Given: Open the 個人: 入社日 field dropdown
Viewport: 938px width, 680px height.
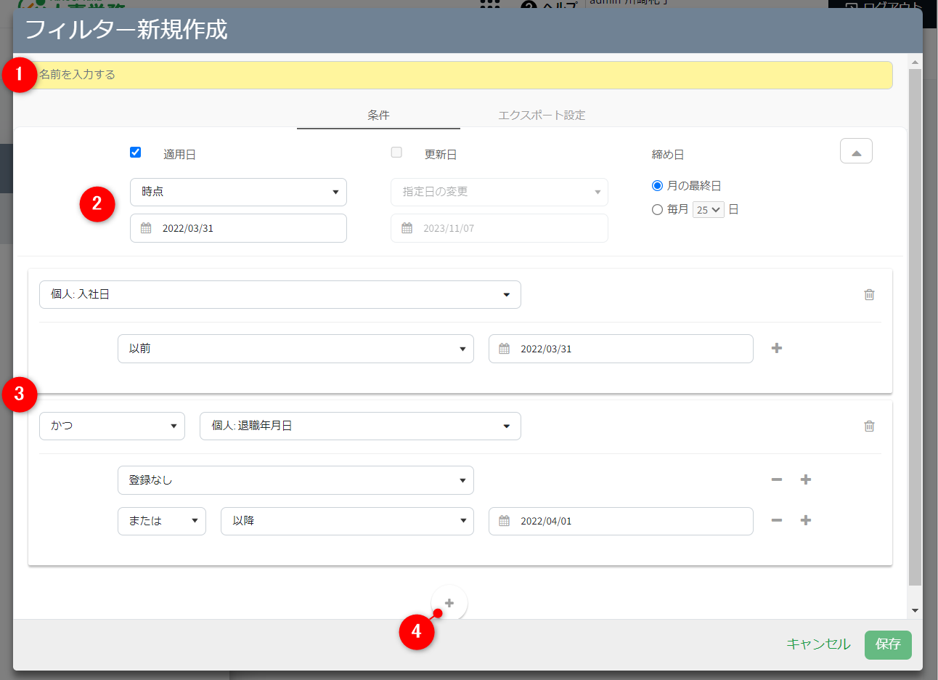Looking at the screenshot, I should pos(280,295).
